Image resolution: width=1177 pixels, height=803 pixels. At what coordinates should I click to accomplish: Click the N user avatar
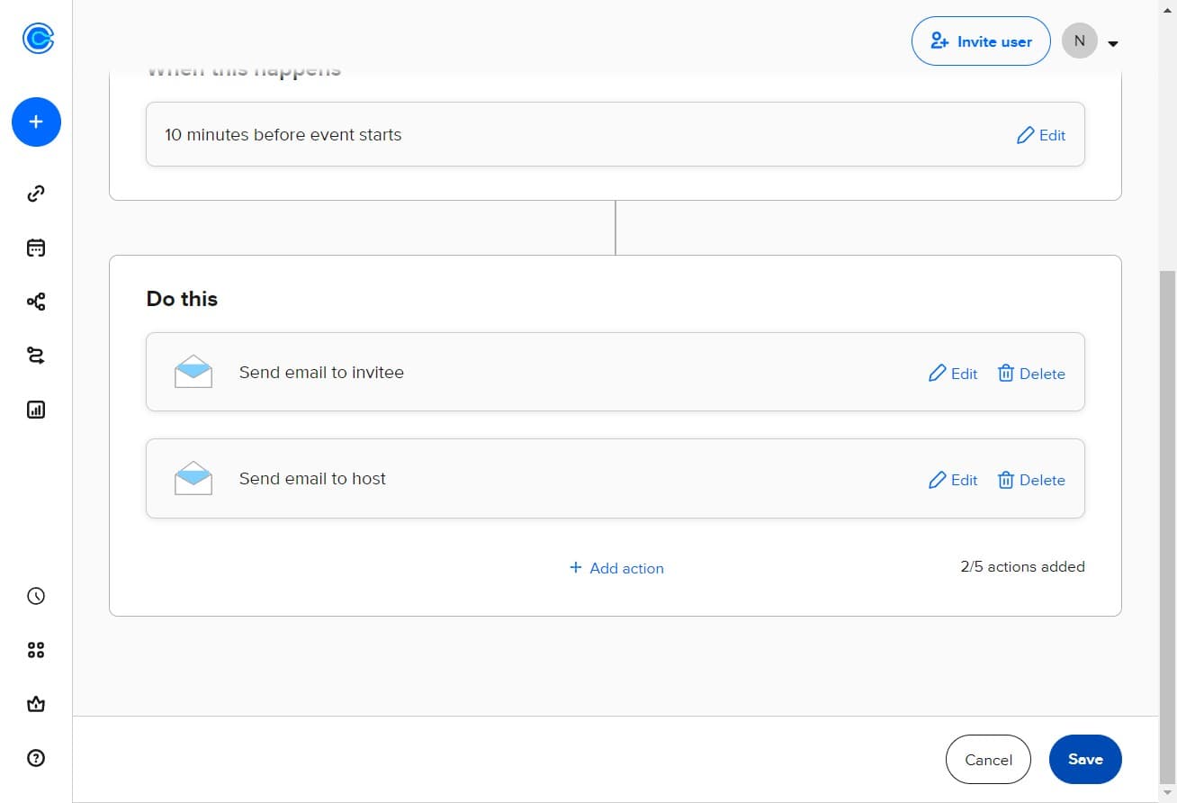coord(1079,41)
